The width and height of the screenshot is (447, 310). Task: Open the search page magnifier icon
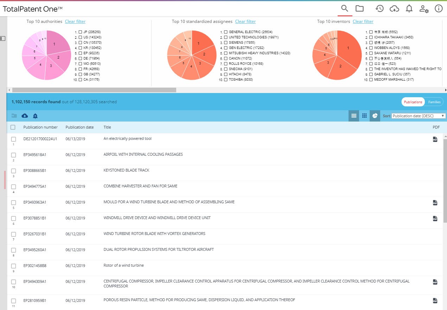coord(345,8)
